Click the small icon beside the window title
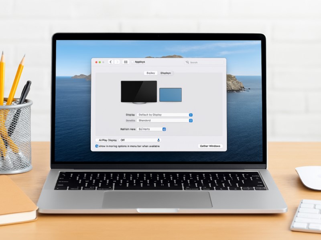 133,62
